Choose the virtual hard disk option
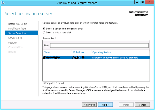 44,32
